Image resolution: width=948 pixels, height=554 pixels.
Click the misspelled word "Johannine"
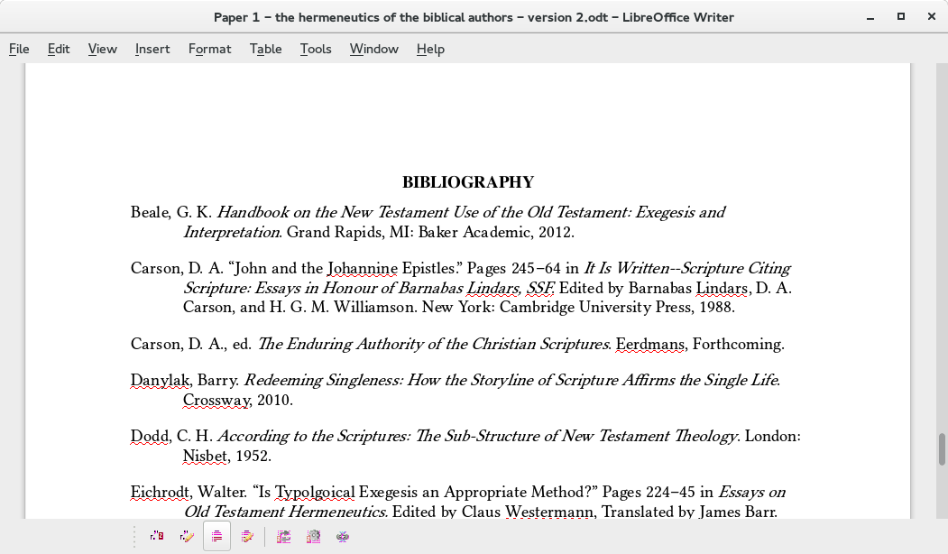tap(363, 268)
